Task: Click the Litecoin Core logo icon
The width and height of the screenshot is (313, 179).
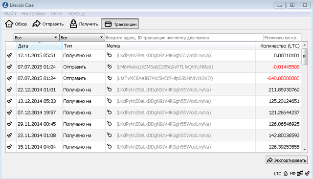Action: [x=5, y=5]
